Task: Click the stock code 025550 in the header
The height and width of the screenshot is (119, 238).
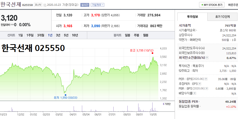Action: (27, 5)
